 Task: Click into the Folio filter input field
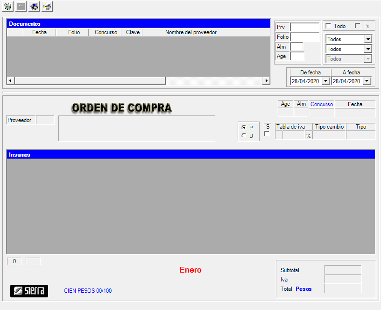click(304, 37)
